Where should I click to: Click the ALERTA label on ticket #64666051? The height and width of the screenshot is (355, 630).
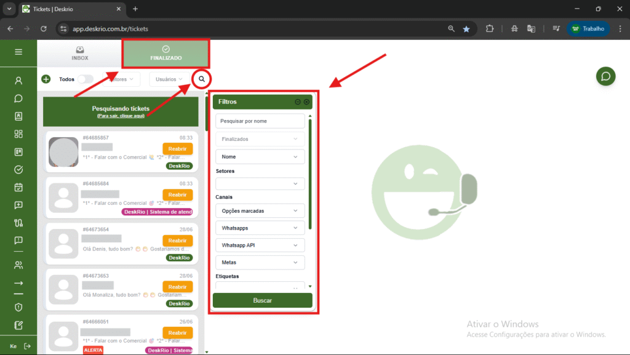pyautogui.click(x=94, y=350)
